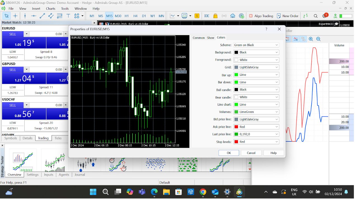The width and height of the screenshot is (355, 199).
Task: Click Cancel in the Properties dialog
Action: tap(251, 153)
